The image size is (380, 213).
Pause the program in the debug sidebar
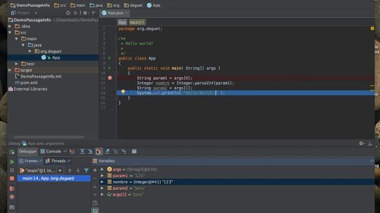(12, 170)
